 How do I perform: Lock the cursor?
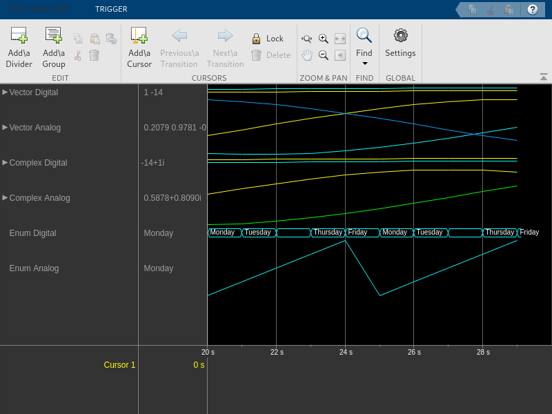tap(268, 39)
